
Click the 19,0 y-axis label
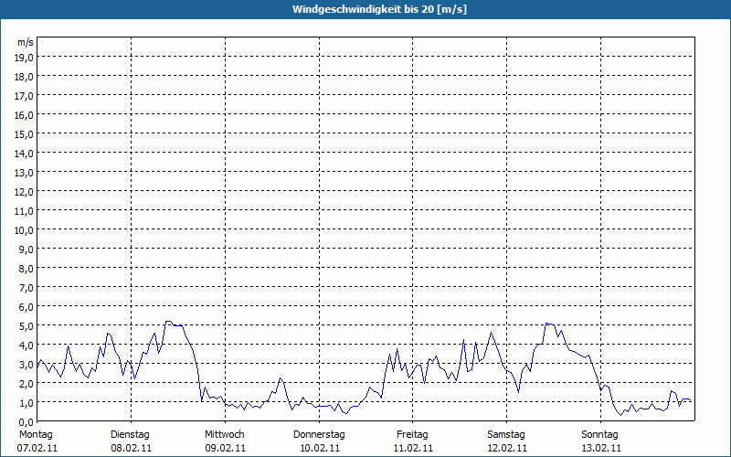pos(24,58)
